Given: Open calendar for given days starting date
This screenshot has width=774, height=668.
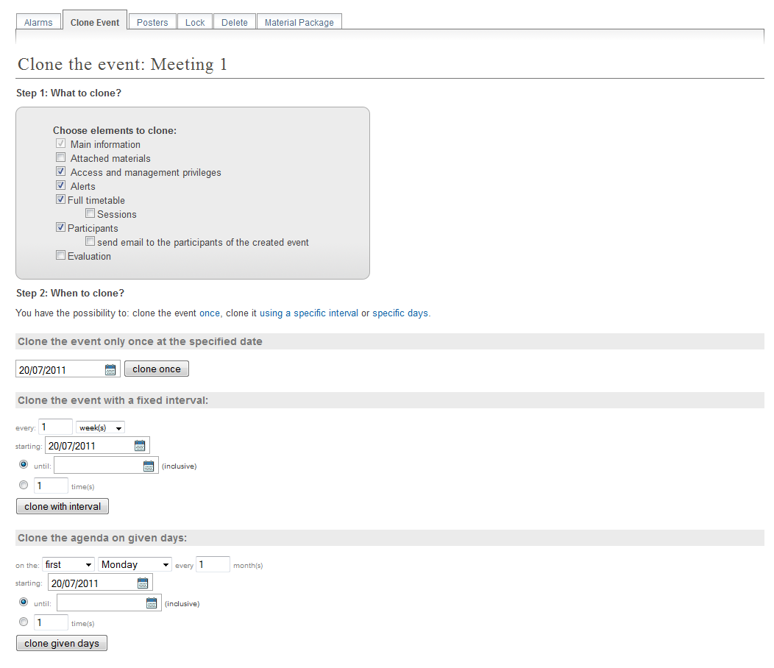Looking at the screenshot, I should [143, 583].
